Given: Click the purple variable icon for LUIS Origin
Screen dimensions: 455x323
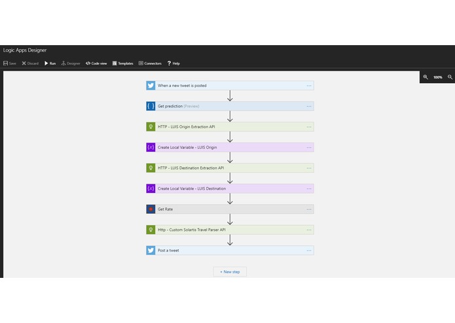Looking at the screenshot, I should (x=151, y=147).
